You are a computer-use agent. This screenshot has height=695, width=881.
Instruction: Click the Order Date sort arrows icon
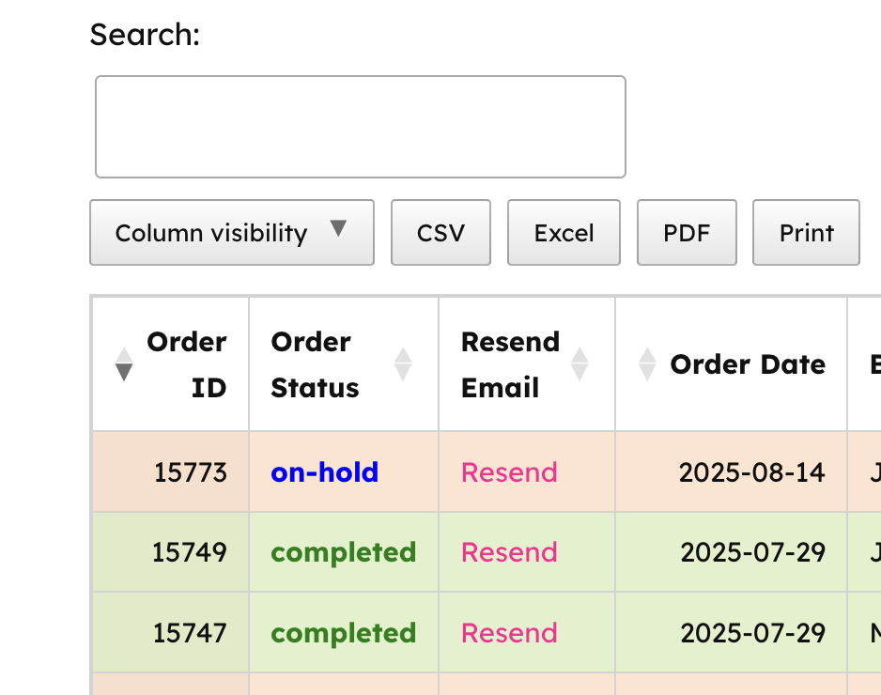[x=647, y=364]
